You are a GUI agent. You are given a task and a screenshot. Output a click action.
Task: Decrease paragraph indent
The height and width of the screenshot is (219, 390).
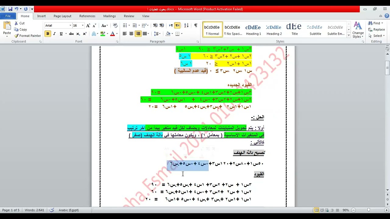[x=155, y=26]
